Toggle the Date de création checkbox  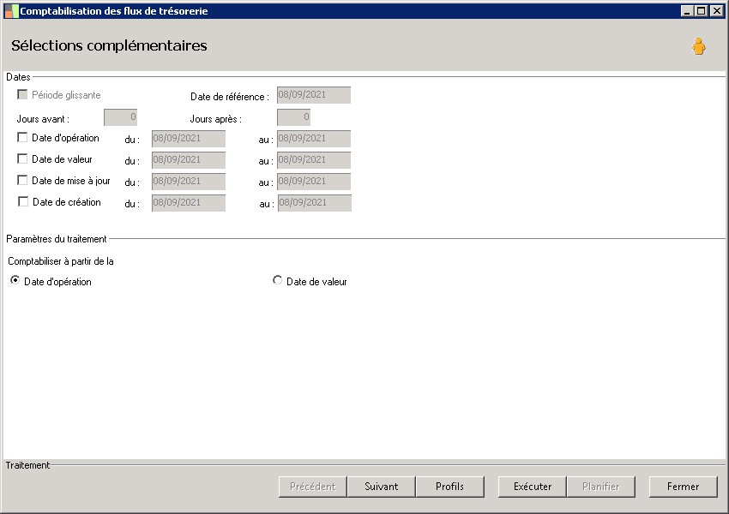click(23, 202)
